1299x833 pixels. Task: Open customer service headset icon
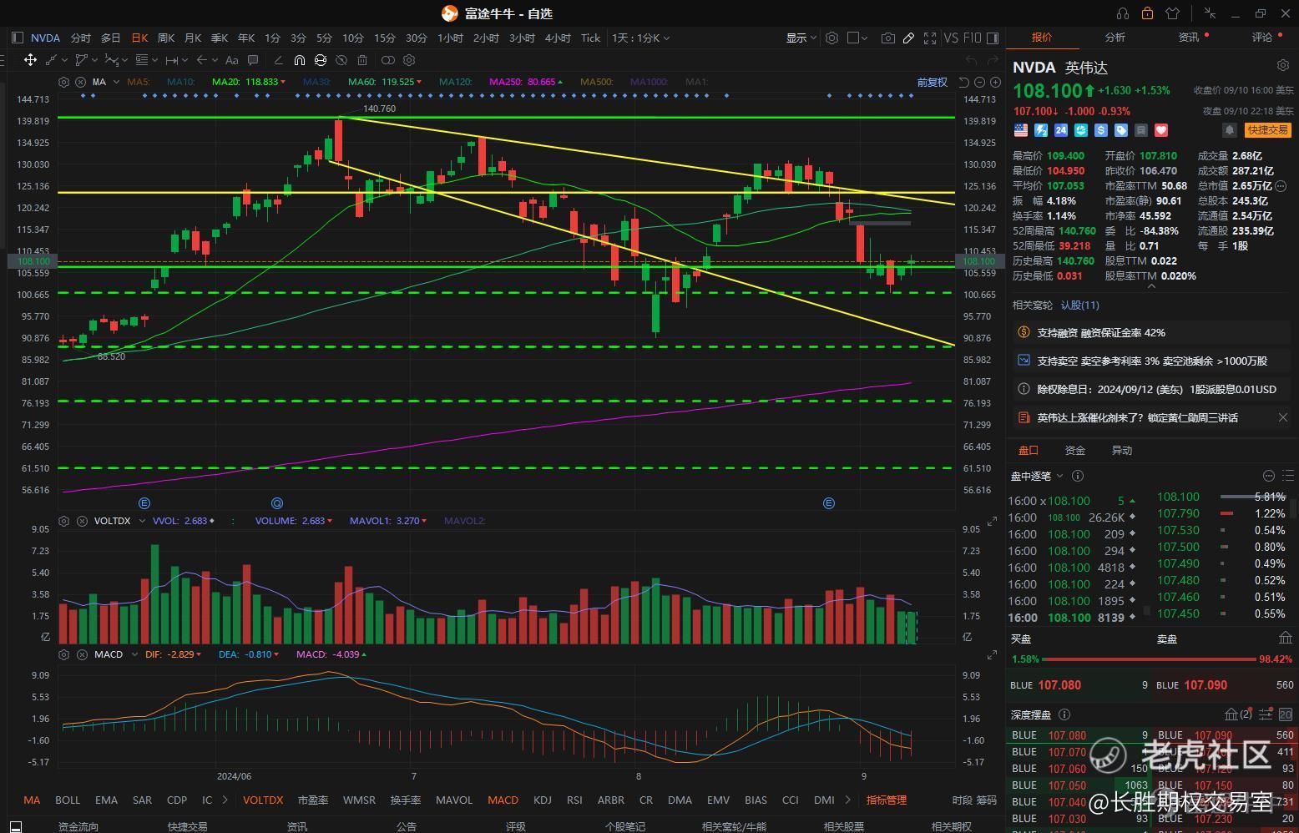point(1123,13)
